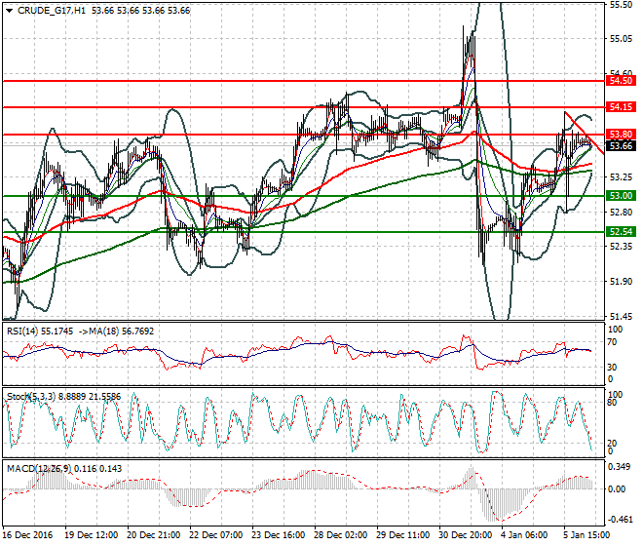Click the 28 Dec 02:00 time axis label

340,535
